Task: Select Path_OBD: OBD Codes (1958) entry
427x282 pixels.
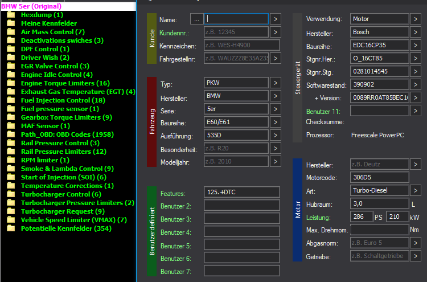Action: [67, 134]
